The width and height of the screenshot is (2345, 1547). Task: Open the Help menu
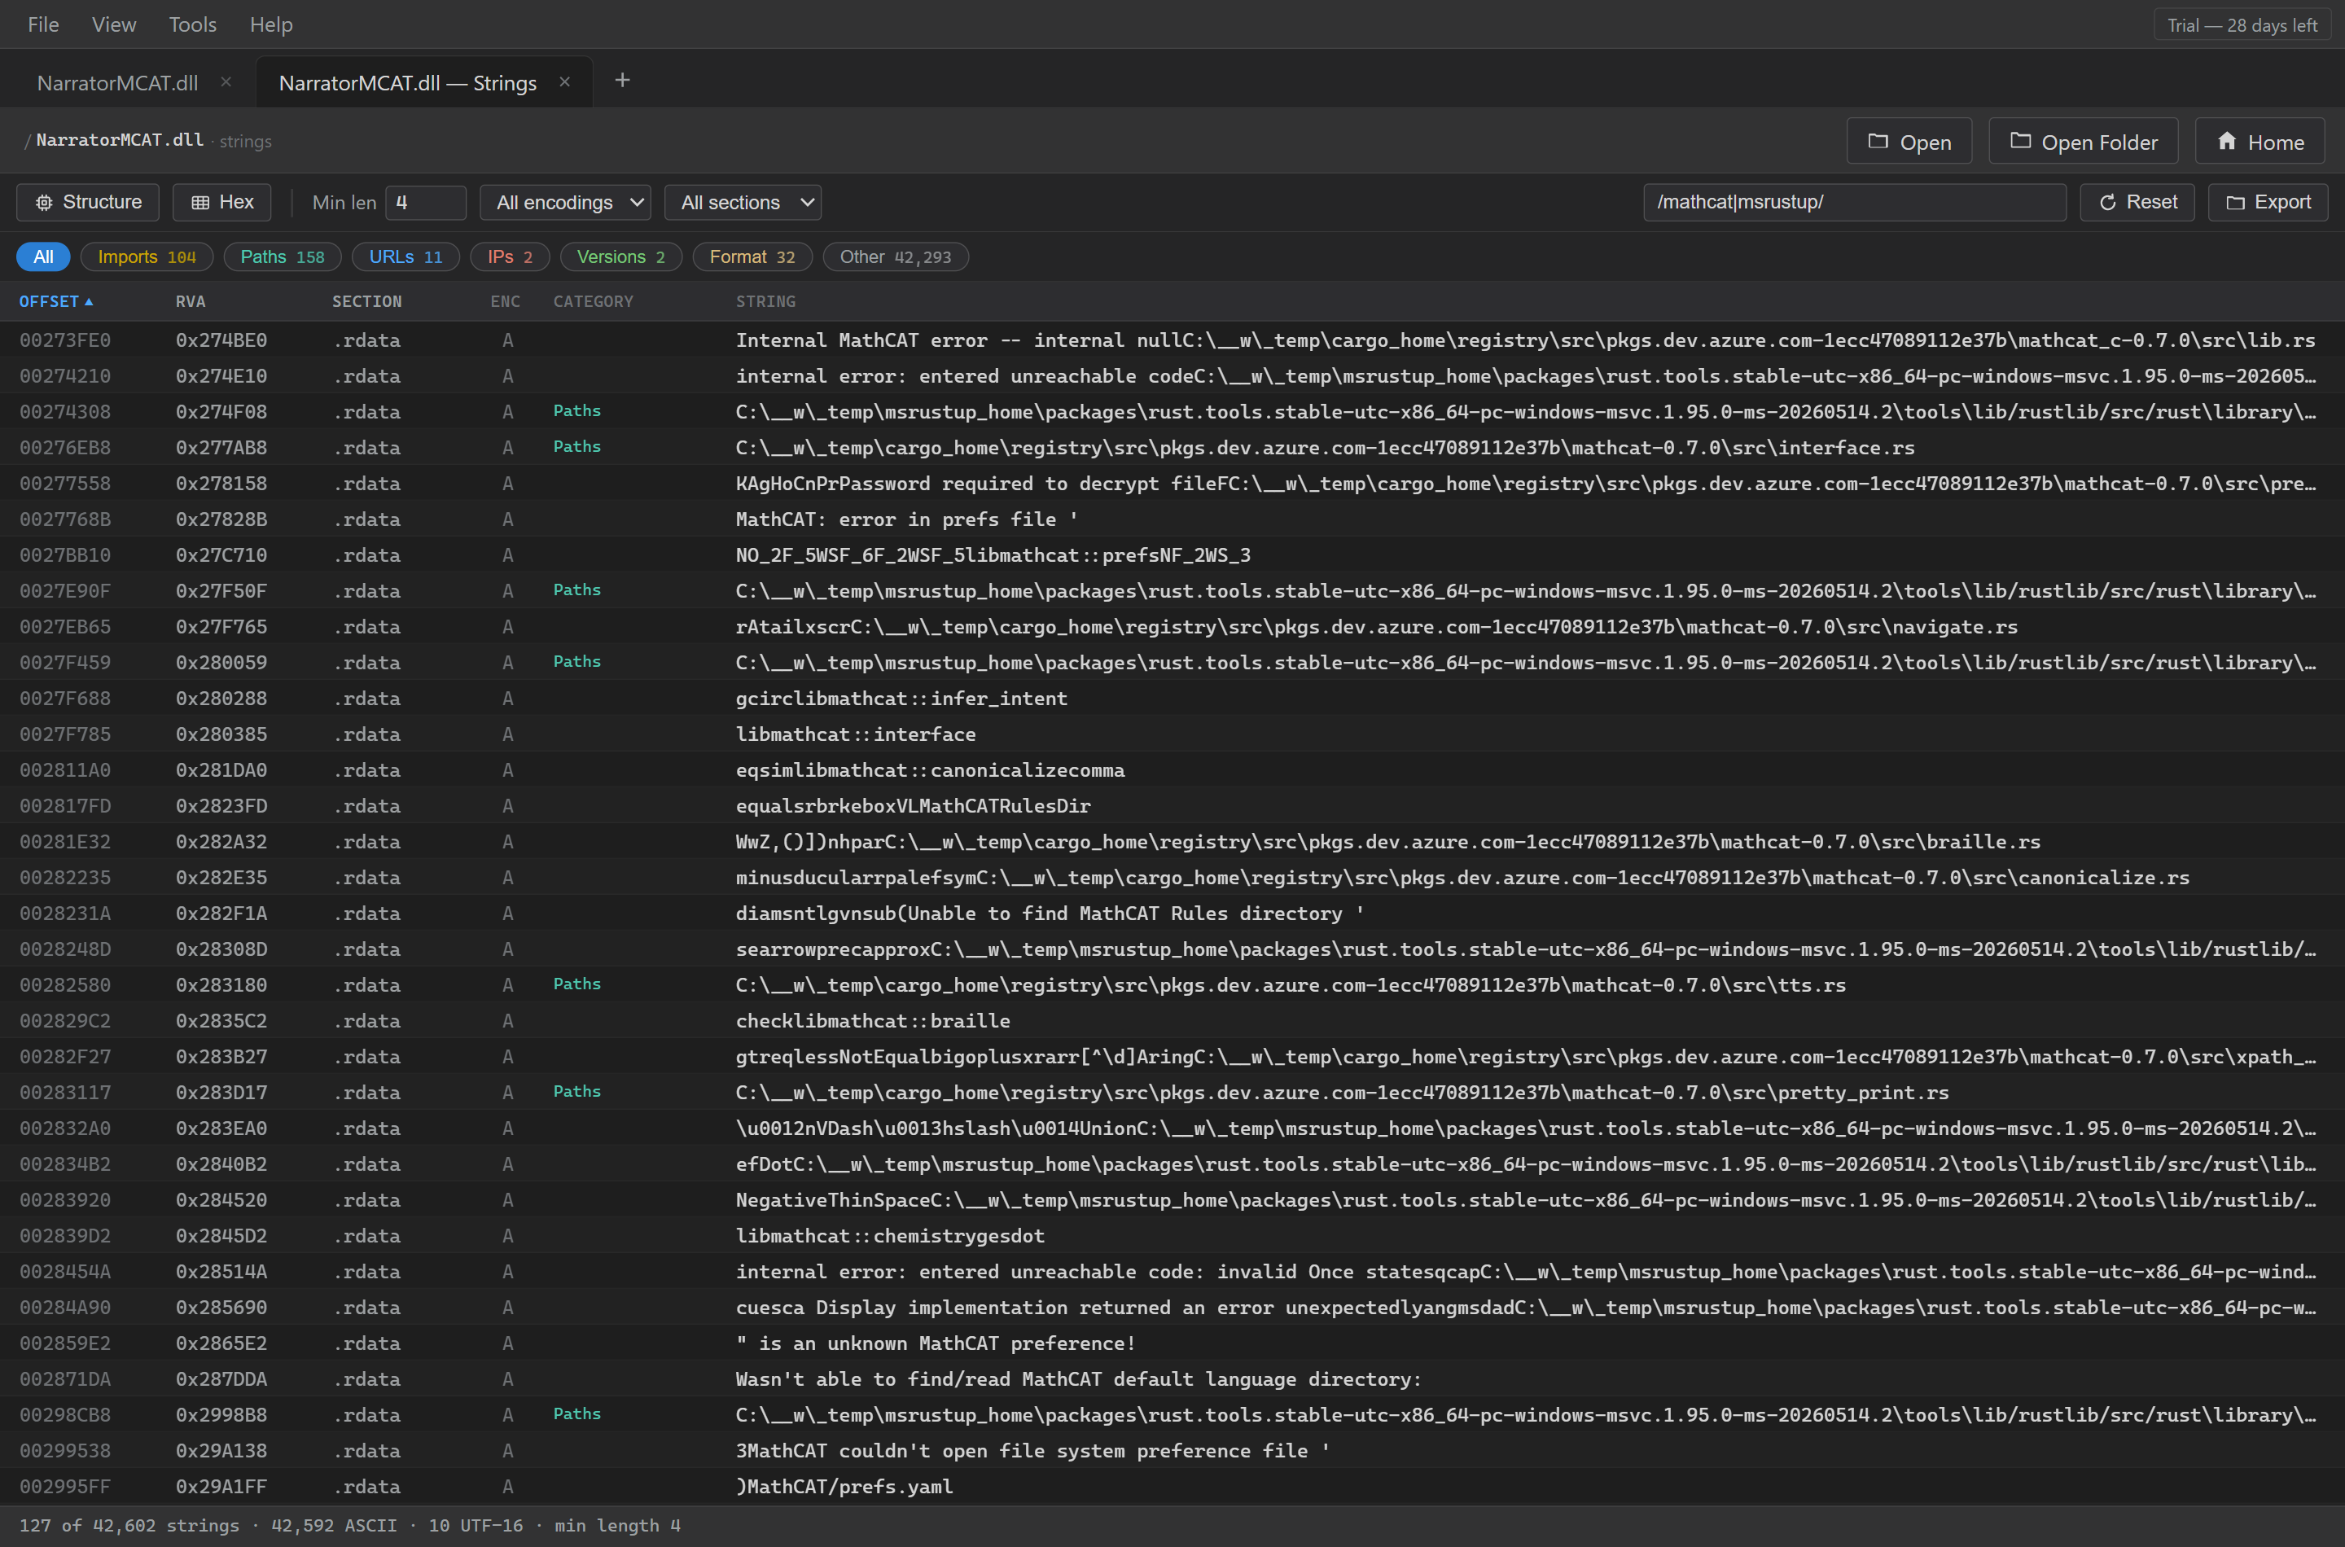point(271,24)
